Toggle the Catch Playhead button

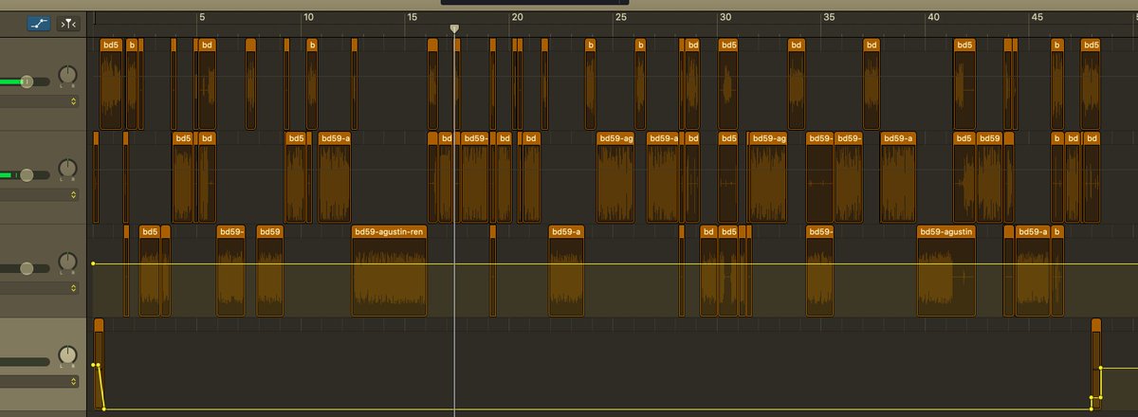pyautogui.click(x=67, y=23)
